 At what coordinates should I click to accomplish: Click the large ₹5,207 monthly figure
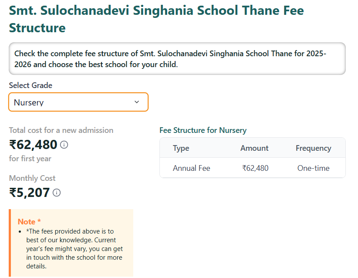29,193
